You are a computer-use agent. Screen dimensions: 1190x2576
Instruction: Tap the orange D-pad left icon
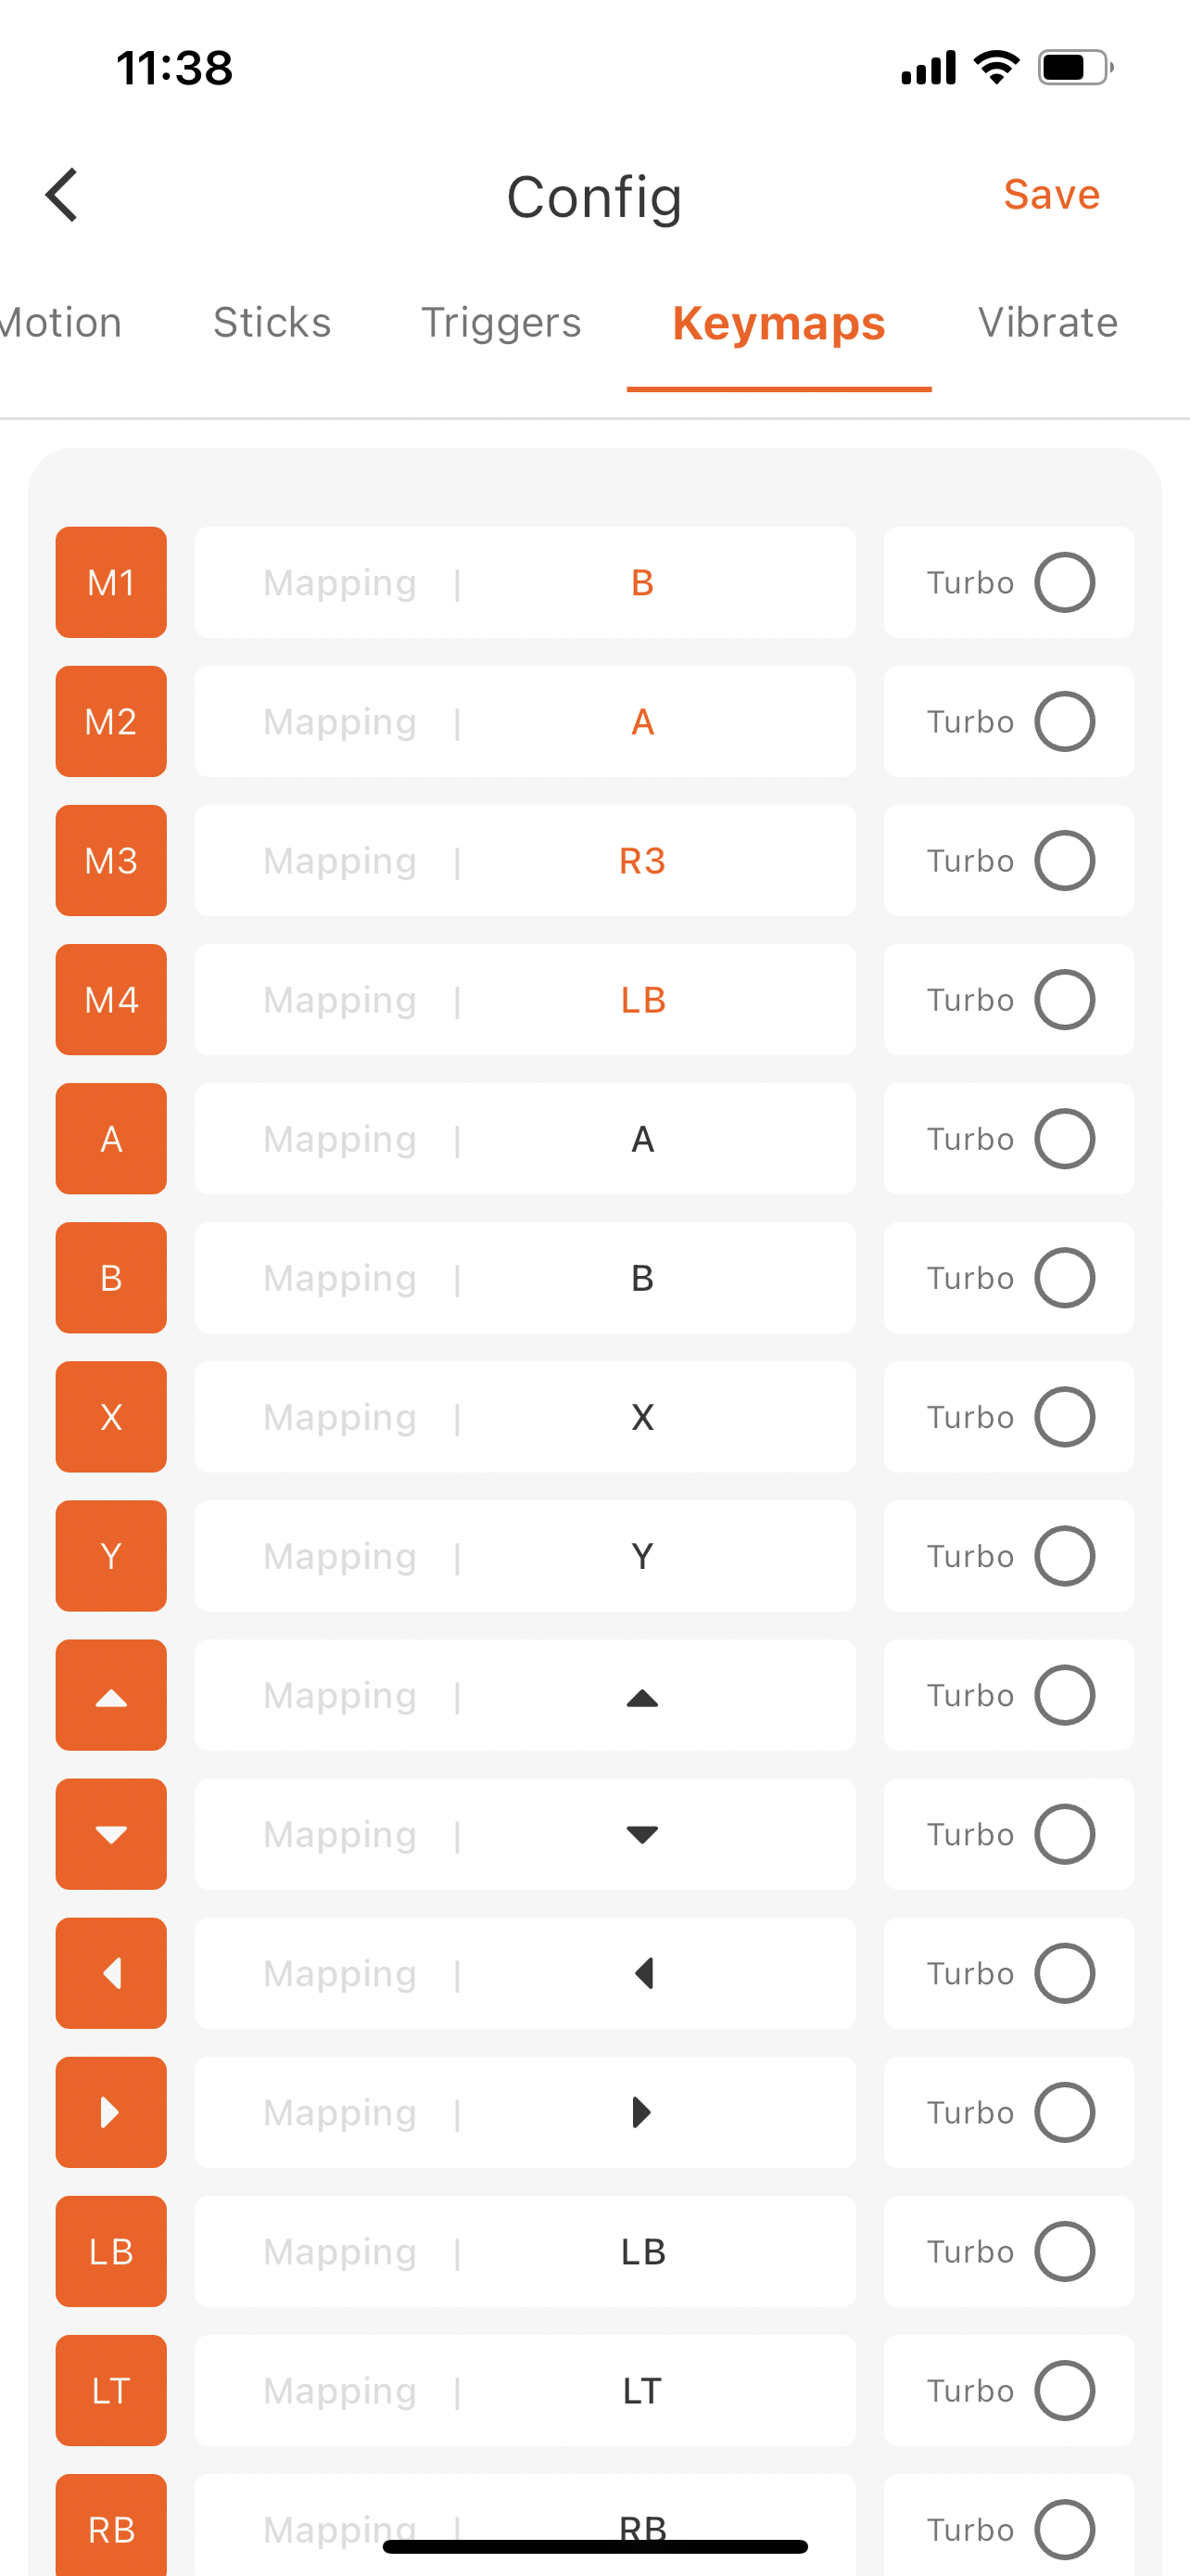111,1973
